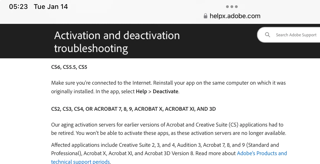Tap the 05:23 clock in status bar
320x164 pixels.
point(18,6)
